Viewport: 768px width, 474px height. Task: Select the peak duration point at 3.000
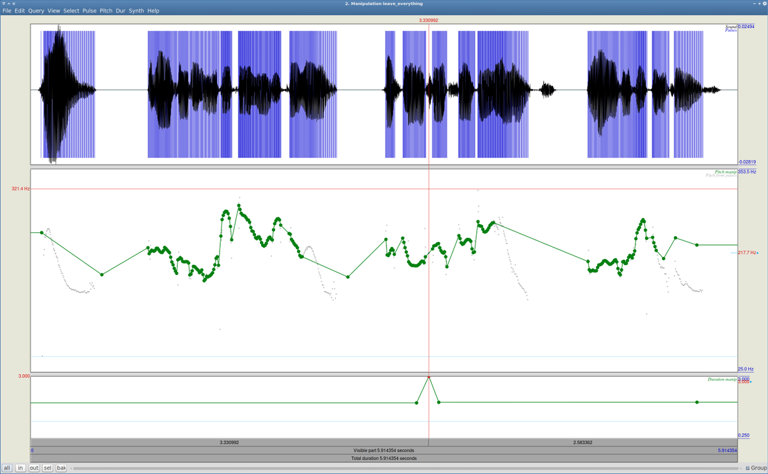point(429,377)
